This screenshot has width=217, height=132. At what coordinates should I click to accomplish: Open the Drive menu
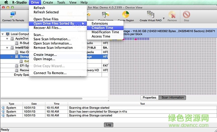click(35, 3)
